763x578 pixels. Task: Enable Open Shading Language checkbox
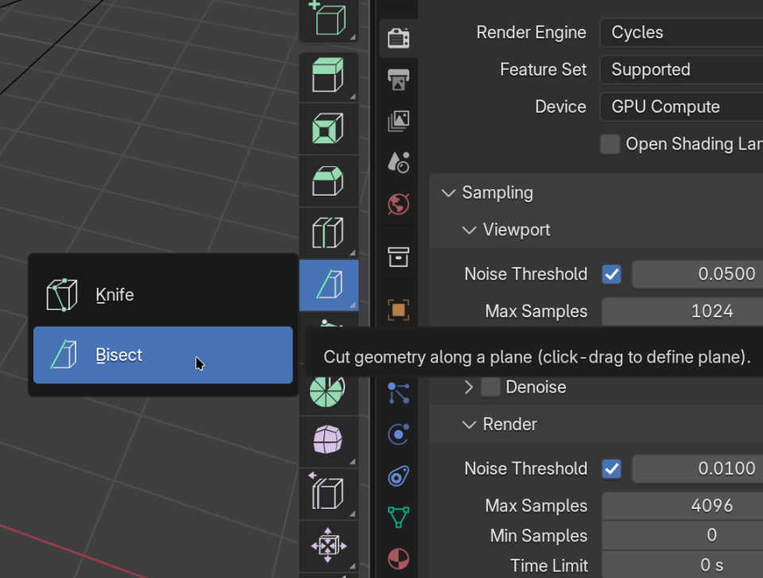610,144
